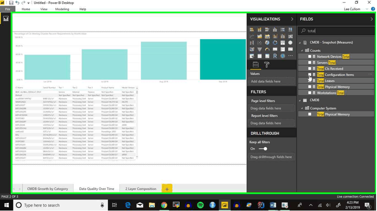Screen dimensions: 377x211
Task: Check Total Physical Memory under Computer System
Action: coord(309,114)
